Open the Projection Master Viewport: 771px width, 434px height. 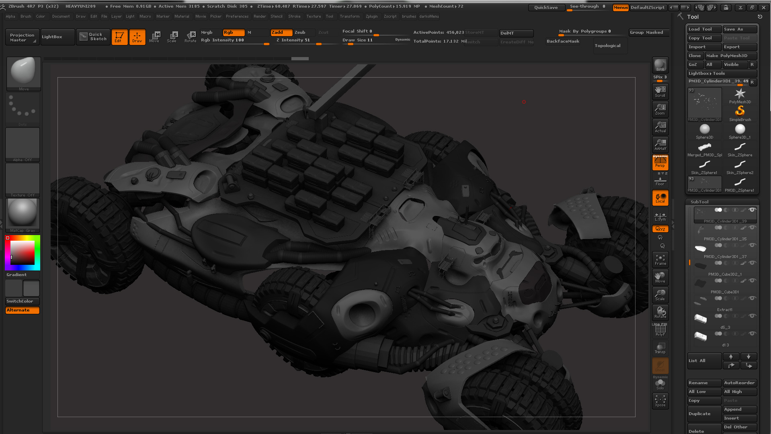[23, 37]
